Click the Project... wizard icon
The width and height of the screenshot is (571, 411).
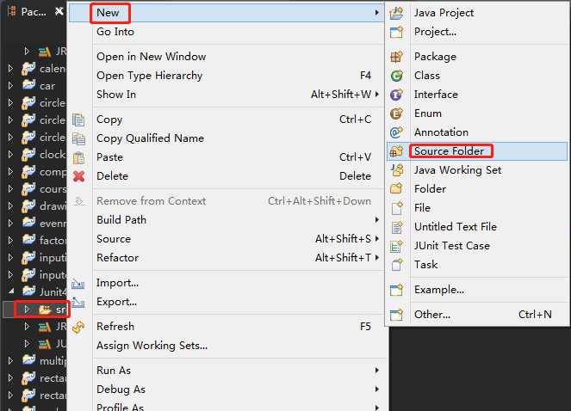coord(396,32)
